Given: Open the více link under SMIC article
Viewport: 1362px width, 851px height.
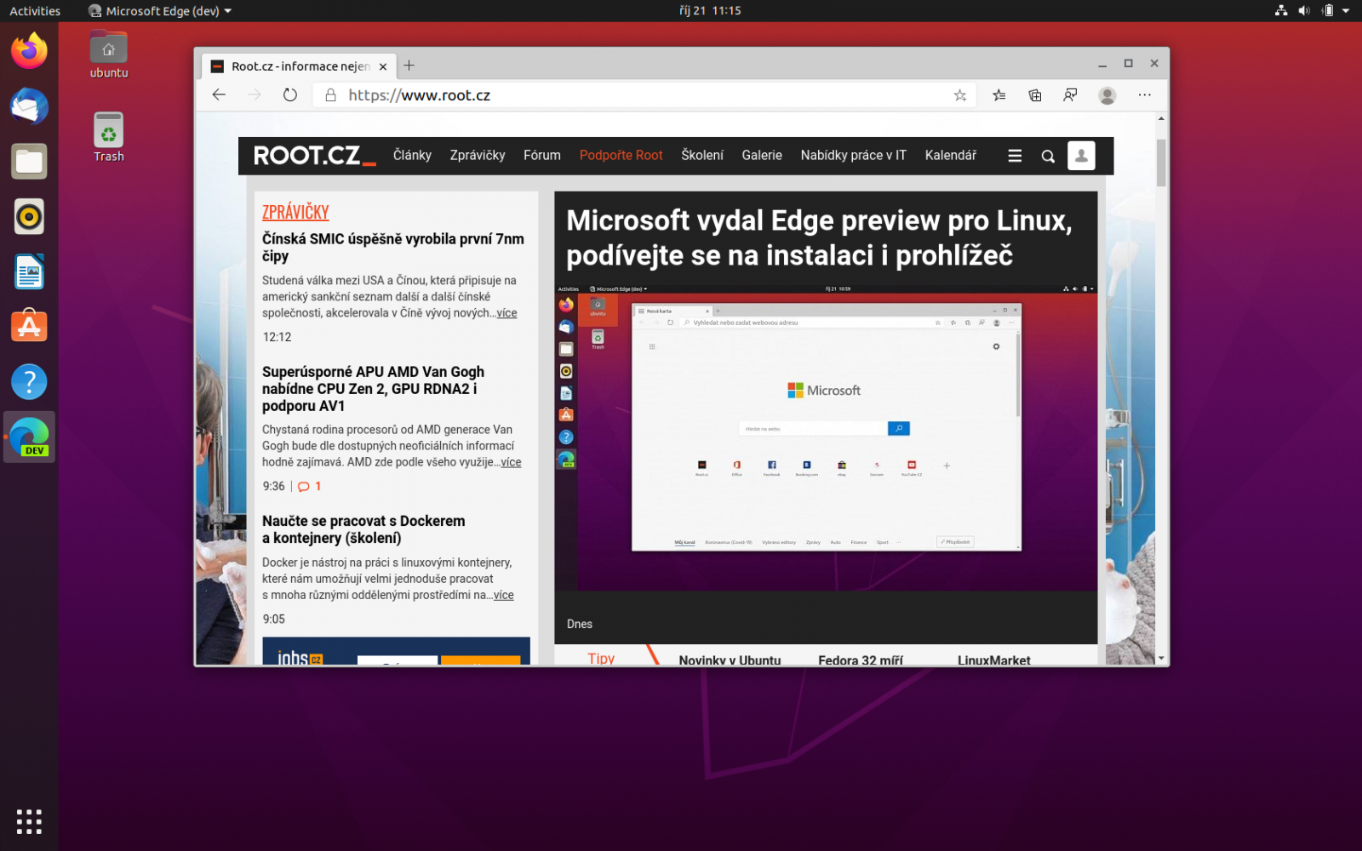Looking at the screenshot, I should click(x=506, y=313).
